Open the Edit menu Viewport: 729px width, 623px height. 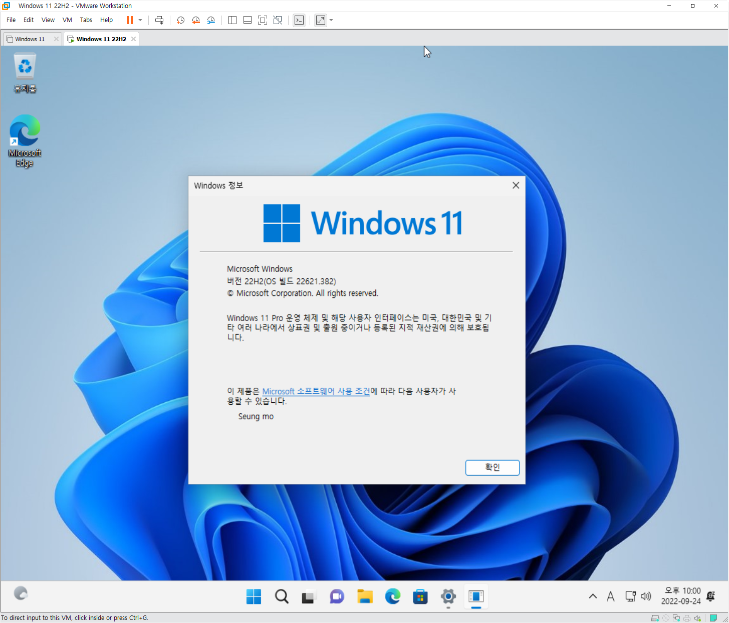29,20
